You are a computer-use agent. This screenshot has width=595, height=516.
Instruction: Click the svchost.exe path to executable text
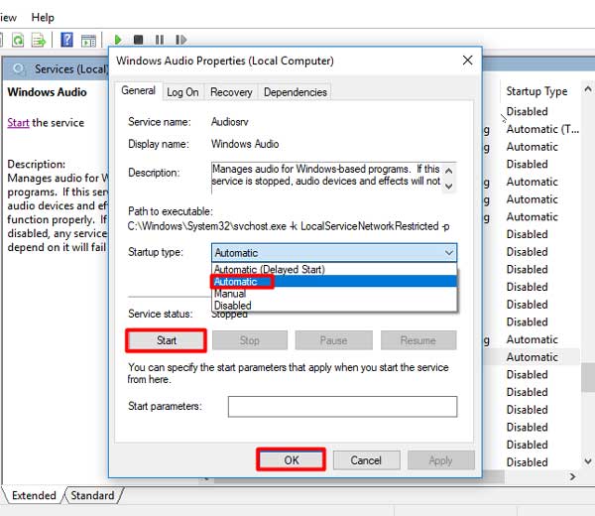coord(288,226)
